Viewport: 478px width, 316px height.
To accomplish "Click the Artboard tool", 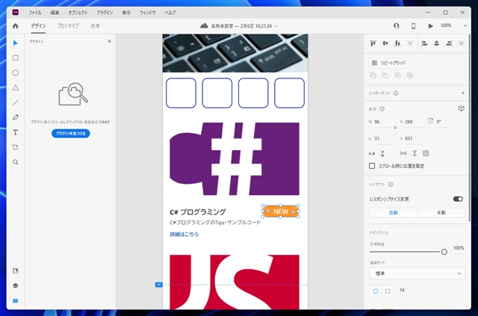I will point(15,146).
